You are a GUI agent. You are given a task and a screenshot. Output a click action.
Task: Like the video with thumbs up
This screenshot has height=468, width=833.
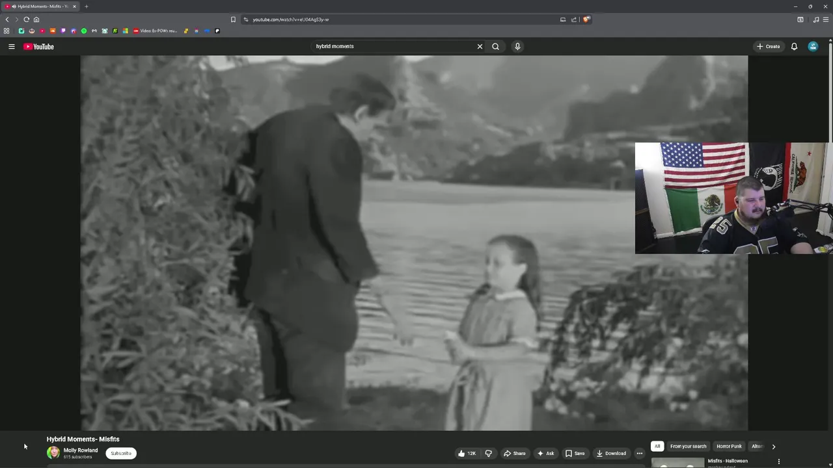[467, 453]
